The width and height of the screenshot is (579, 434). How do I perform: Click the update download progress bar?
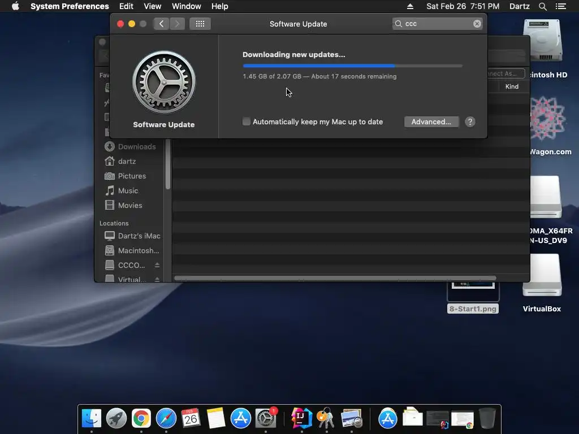(x=352, y=66)
